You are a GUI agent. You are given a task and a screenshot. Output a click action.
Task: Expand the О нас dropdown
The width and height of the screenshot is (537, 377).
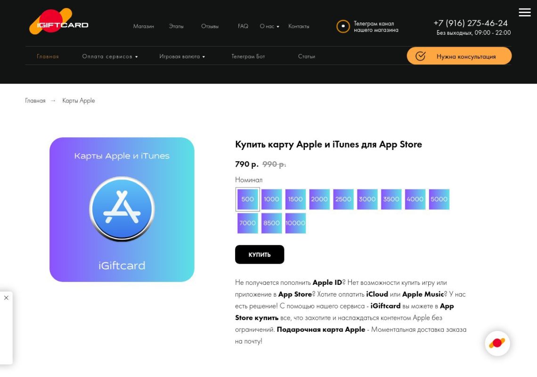tap(269, 26)
